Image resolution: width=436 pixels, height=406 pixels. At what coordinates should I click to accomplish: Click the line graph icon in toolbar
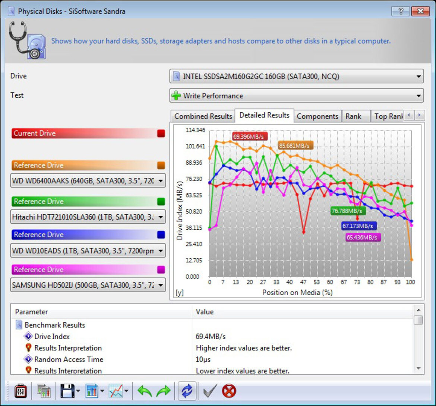tap(116, 391)
